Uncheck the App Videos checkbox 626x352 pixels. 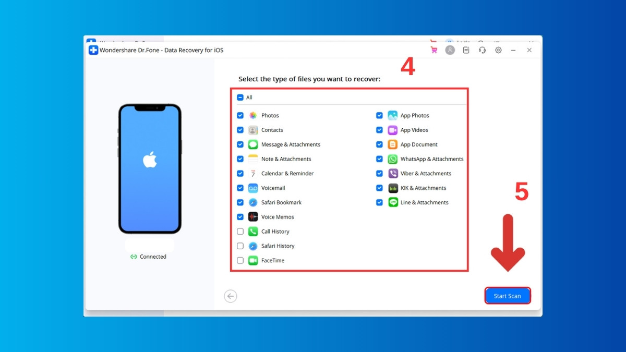(x=379, y=130)
